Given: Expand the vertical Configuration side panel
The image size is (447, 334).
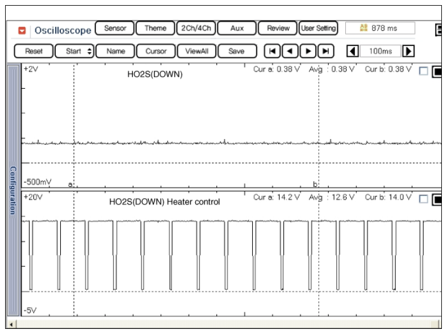Looking at the screenshot, I should coord(12,190).
